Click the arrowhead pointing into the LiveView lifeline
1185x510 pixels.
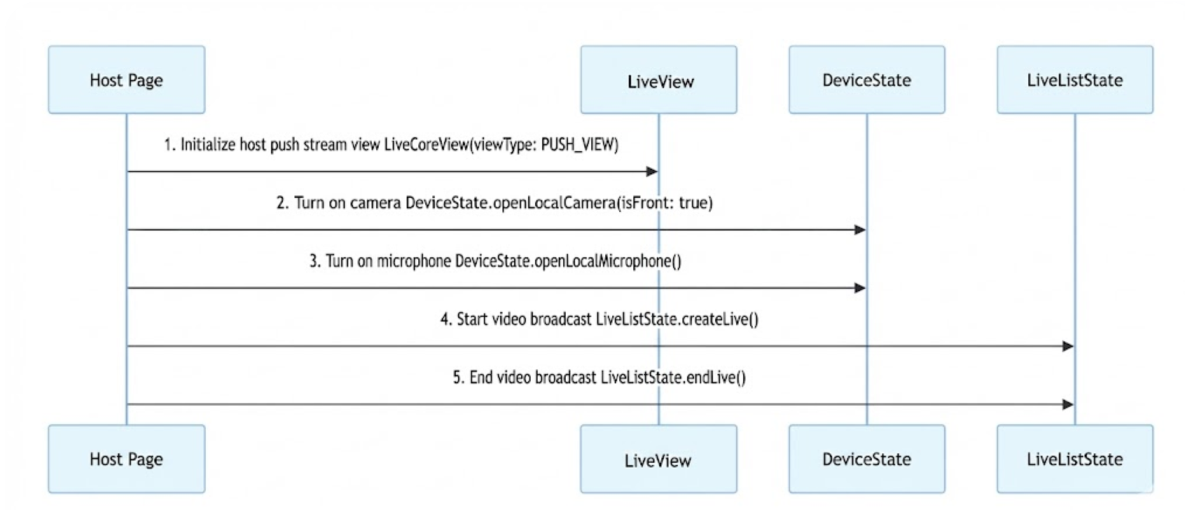[652, 172]
